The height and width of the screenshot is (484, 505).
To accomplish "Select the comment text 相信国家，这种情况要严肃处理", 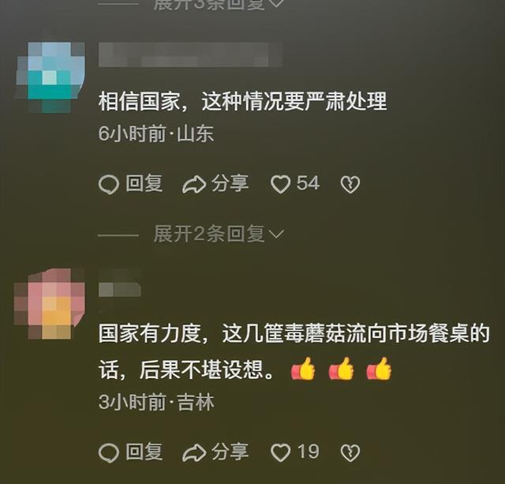I will [x=242, y=102].
